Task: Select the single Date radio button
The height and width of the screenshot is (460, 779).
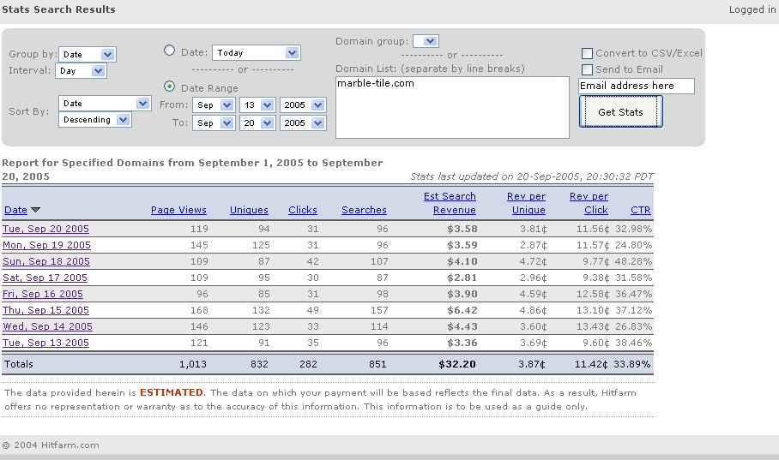Action: (169, 51)
